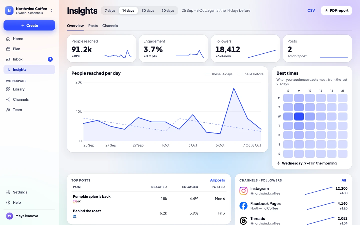This screenshot has width=360, height=225.
Task: Toggle 'The 14 before' legend series
Action: pyautogui.click(x=250, y=74)
